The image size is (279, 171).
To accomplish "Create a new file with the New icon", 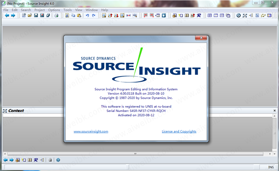I will [24, 15].
